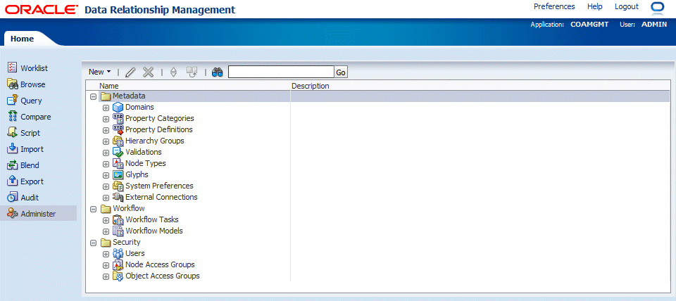
Task: Select the Workflow Tasks row text
Action: pos(152,219)
